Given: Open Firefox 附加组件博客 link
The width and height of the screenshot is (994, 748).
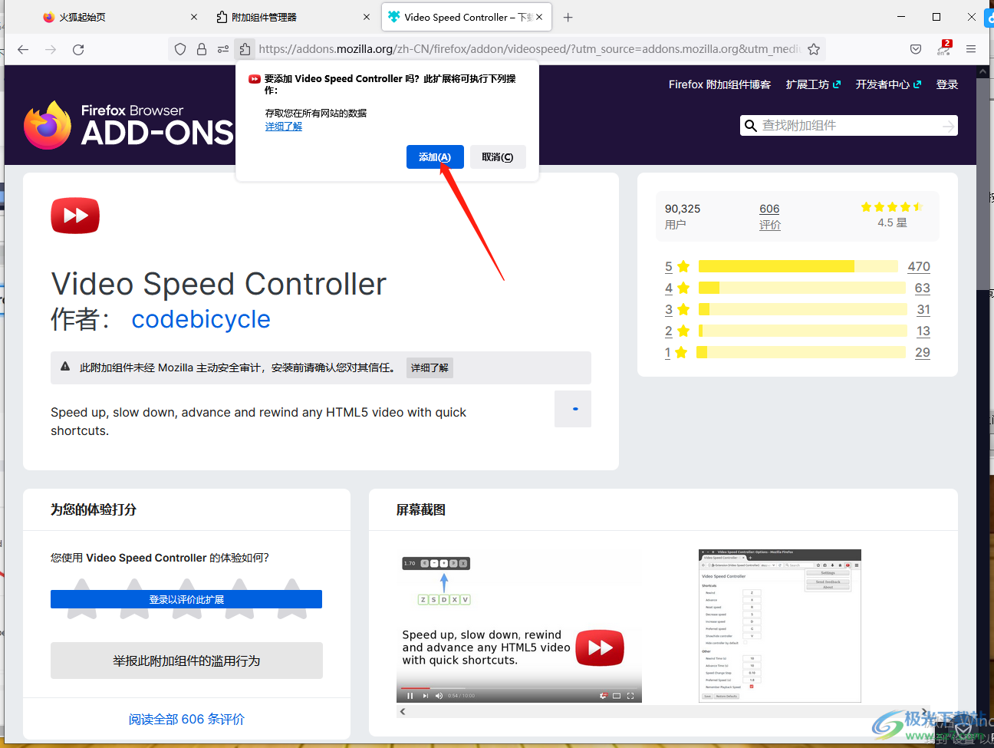Looking at the screenshot, I should pos(719,84).
